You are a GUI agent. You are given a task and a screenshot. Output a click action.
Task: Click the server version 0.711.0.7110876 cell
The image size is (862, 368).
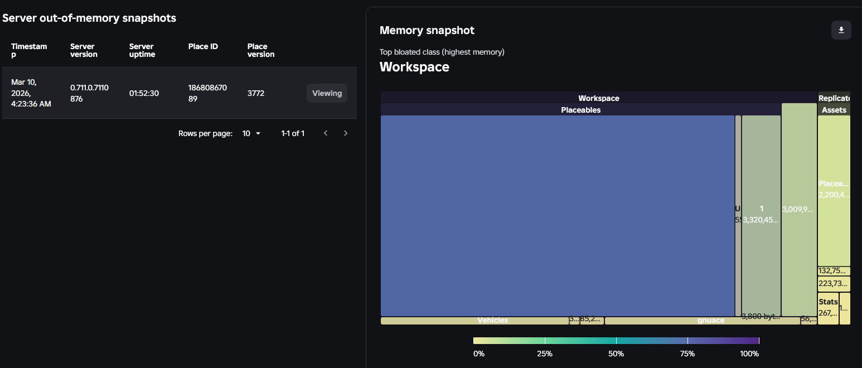89,93
